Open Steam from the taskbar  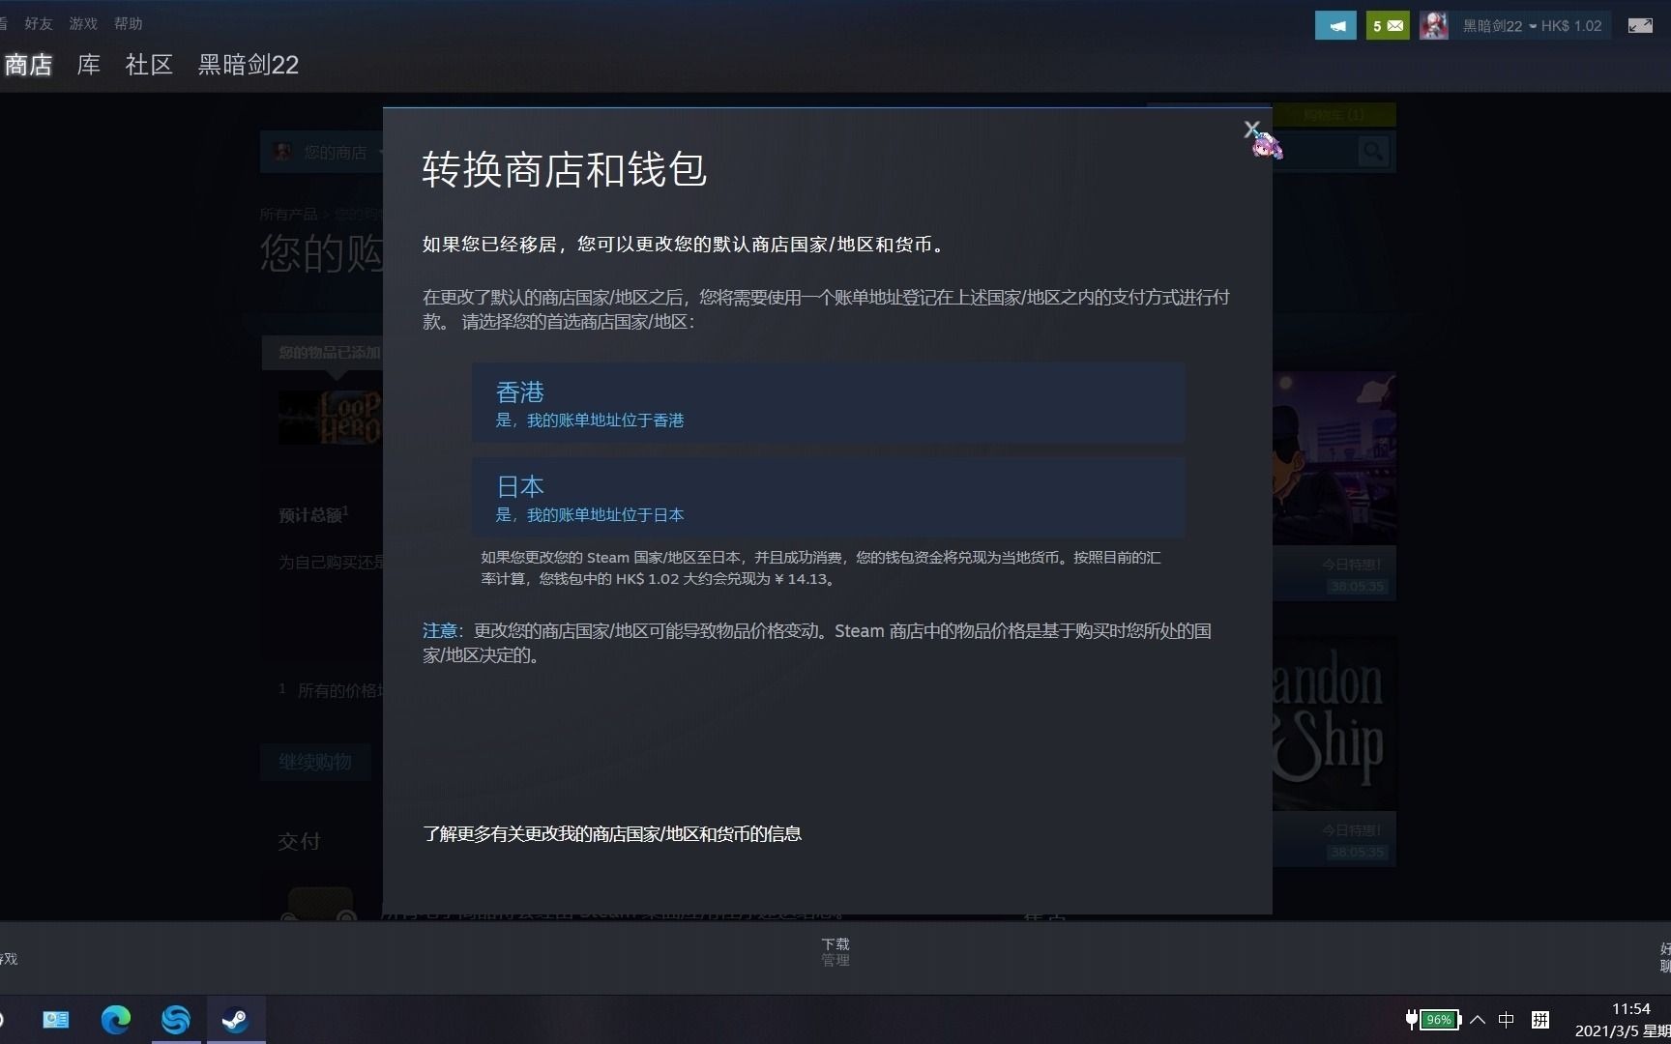[x=236, y=1020]
